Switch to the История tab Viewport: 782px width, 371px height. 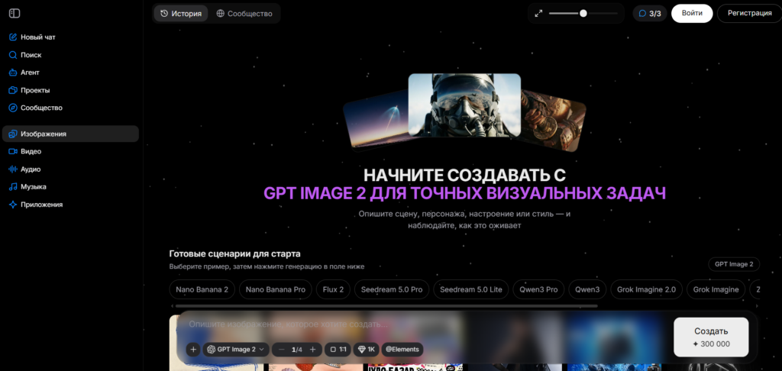tap(181, 14)
